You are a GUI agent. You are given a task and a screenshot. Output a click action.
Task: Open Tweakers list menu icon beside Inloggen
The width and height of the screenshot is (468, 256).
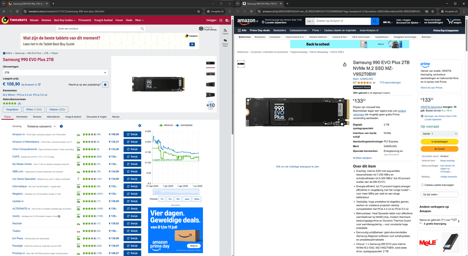click(221, 20)
